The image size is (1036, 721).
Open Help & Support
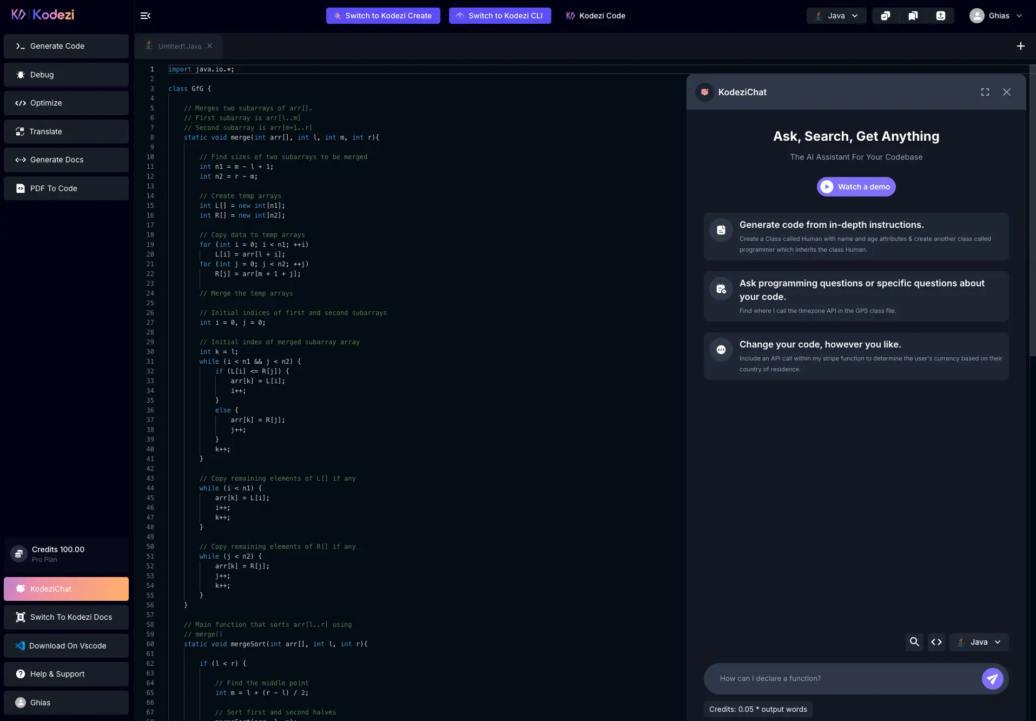tap(66, 674)
